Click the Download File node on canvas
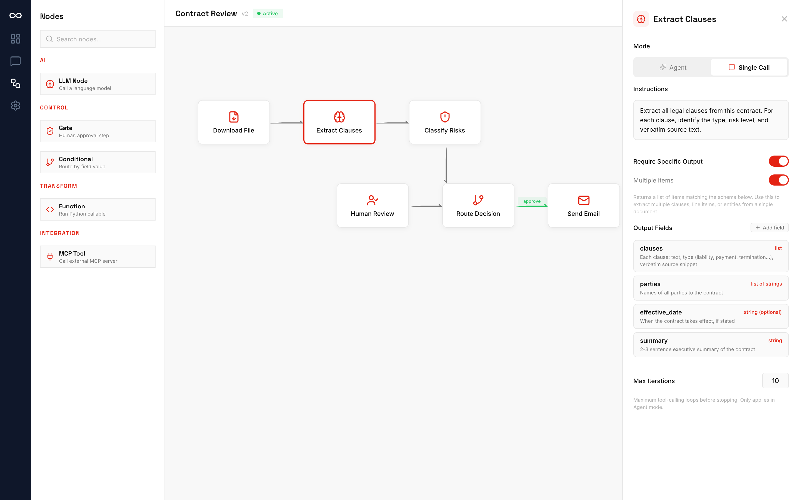The image size is (800, 500). pos(233,122)
